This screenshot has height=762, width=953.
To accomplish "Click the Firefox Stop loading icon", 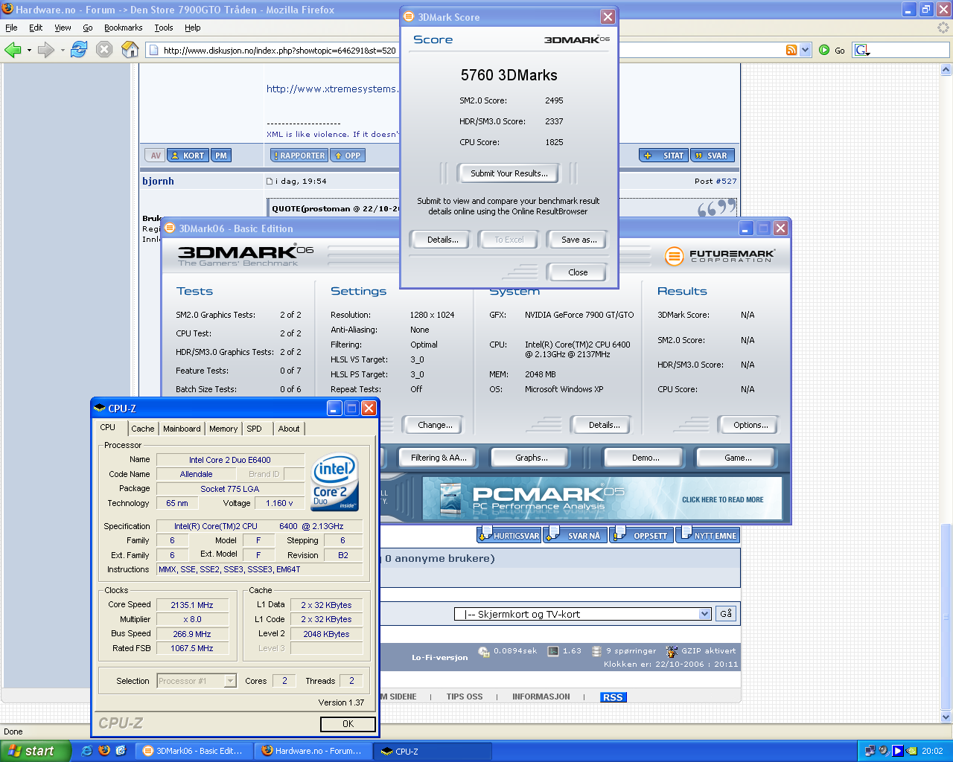I will [x=104, y=50].
